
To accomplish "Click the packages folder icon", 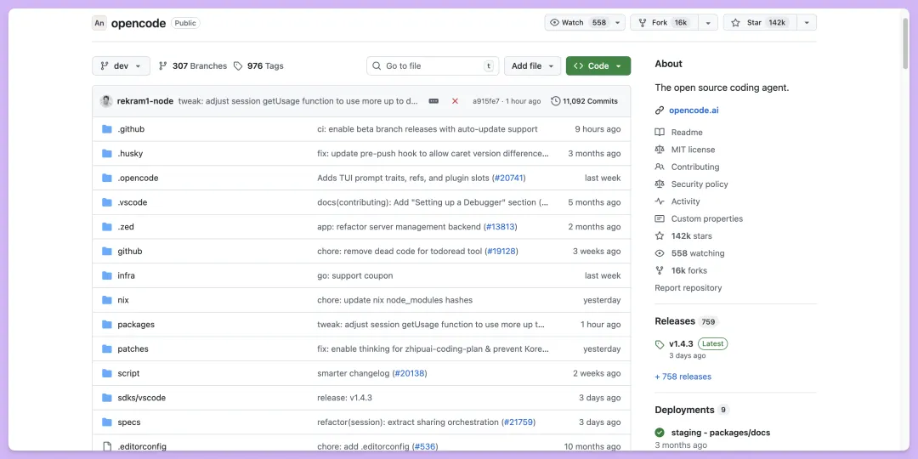I will coord(106,325).
